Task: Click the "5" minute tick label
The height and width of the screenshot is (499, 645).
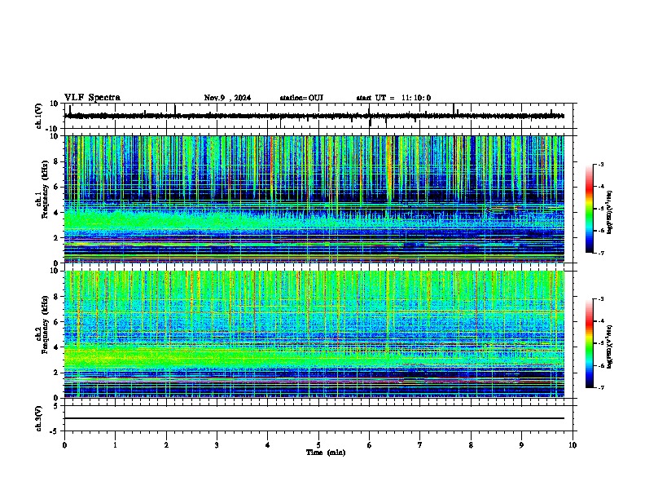Action: (318, 445)
